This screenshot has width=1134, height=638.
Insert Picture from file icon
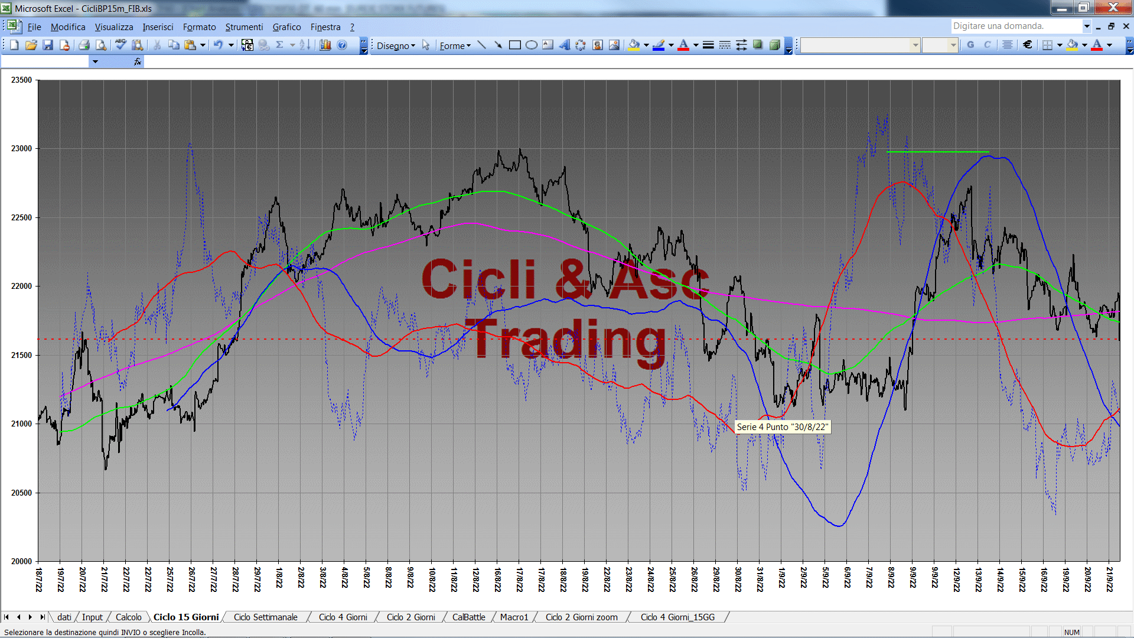pos(614,45)
